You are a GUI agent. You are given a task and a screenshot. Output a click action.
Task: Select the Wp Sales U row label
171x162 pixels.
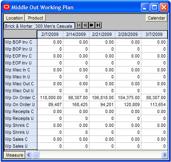click(21, 146)
